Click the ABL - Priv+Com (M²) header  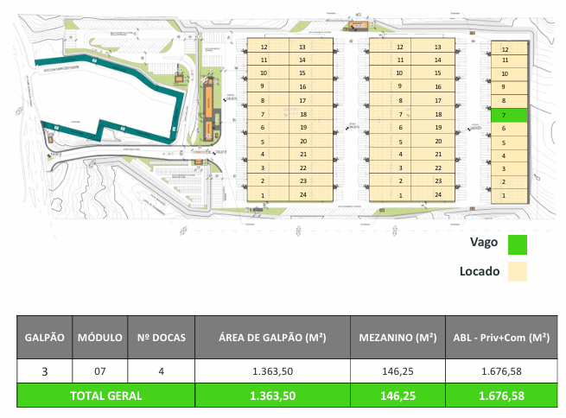pyautogui.click(x=501, y=338)
